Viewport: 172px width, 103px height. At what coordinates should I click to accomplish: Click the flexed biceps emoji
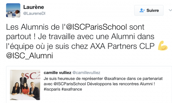pyautogui.click(x=163, y=46)
